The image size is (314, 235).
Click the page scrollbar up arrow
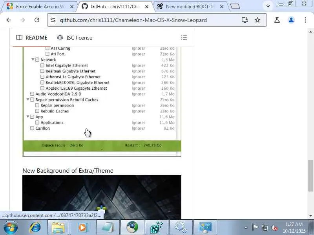(310, 32)
